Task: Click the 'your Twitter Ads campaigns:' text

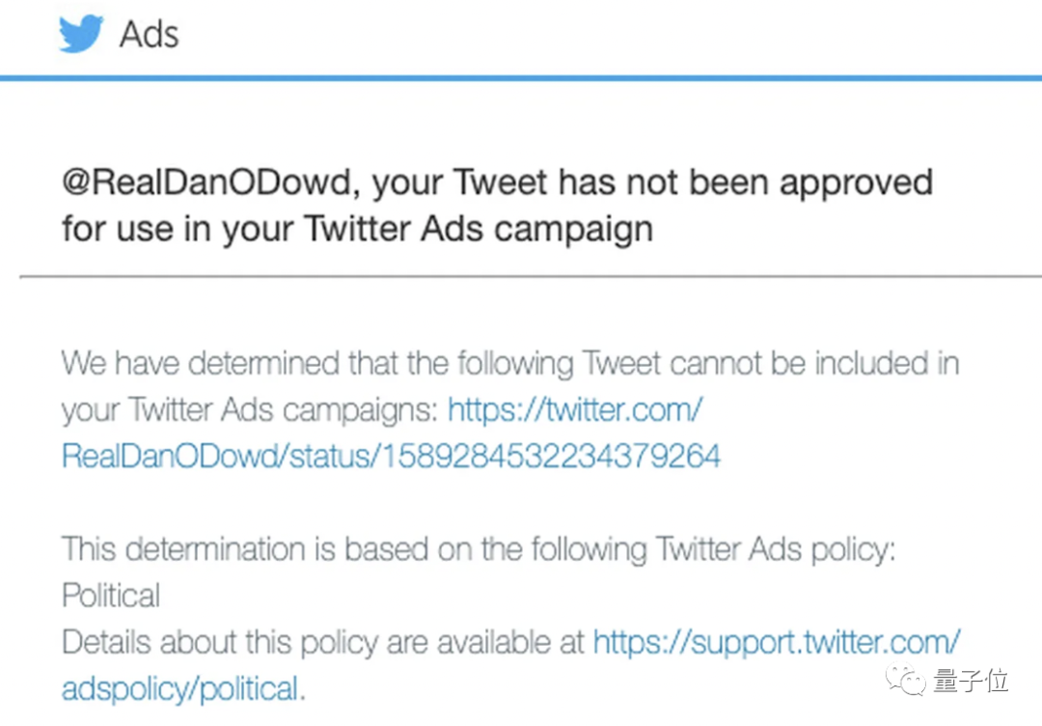Action: (250, 410)
